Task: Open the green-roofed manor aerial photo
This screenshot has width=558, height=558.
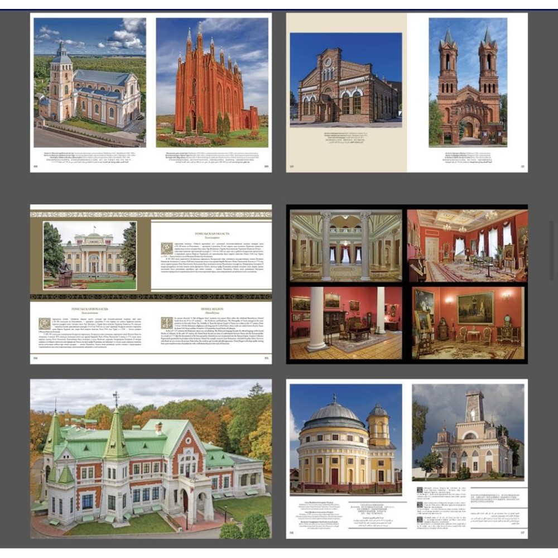Action: (151, 459)
